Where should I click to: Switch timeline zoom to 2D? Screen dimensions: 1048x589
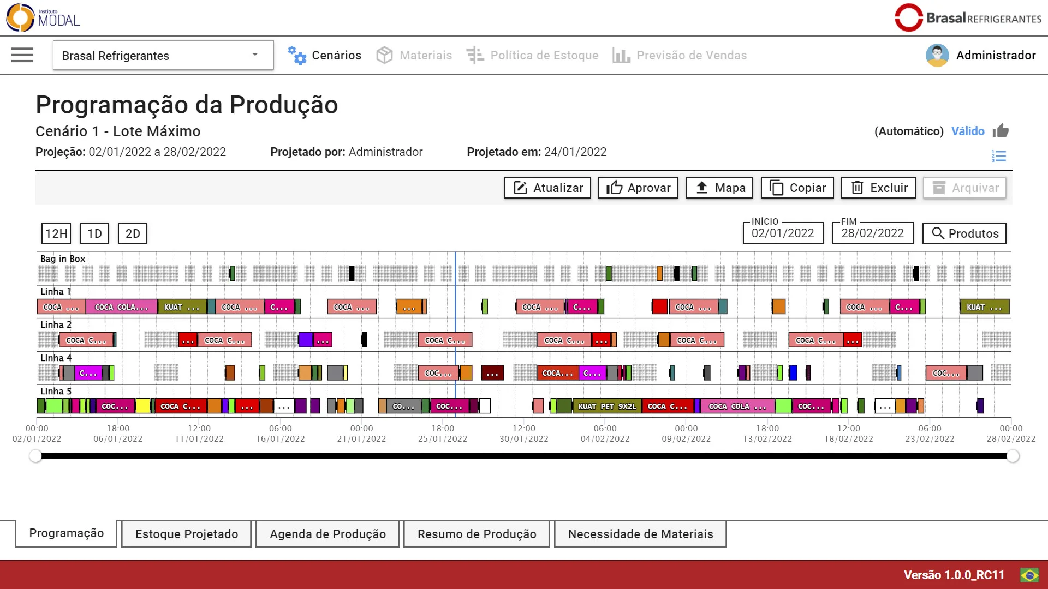133,233
